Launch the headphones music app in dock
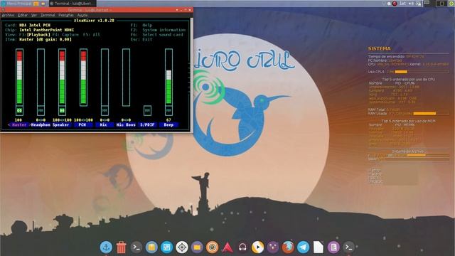This screenshot has width=455, height=256. coord(242,247)
